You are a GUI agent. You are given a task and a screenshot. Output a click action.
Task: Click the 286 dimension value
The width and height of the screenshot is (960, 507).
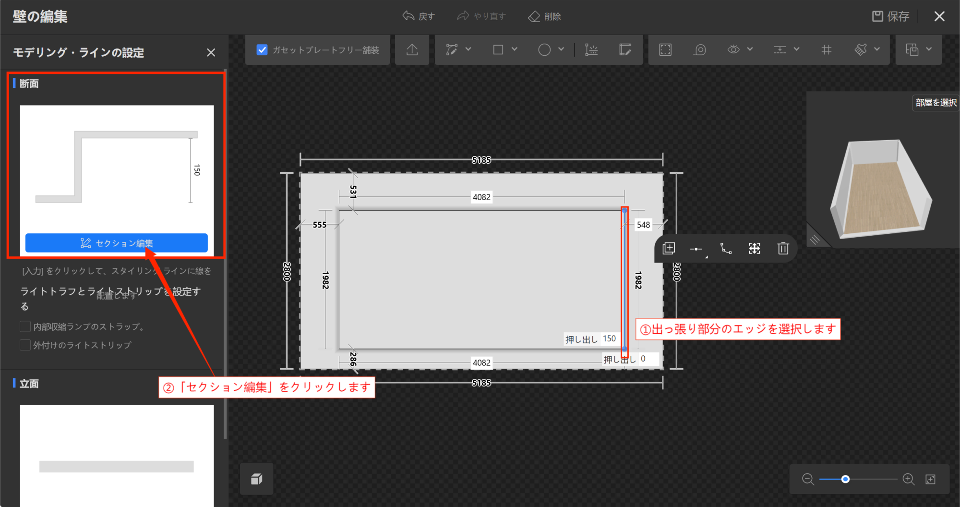[x=353, y=359]
